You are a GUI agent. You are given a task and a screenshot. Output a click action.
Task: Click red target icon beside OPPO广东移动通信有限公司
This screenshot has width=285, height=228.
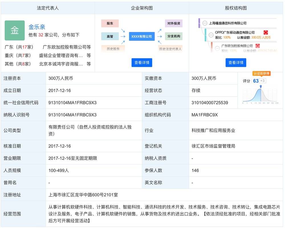[x=266, y=32]
